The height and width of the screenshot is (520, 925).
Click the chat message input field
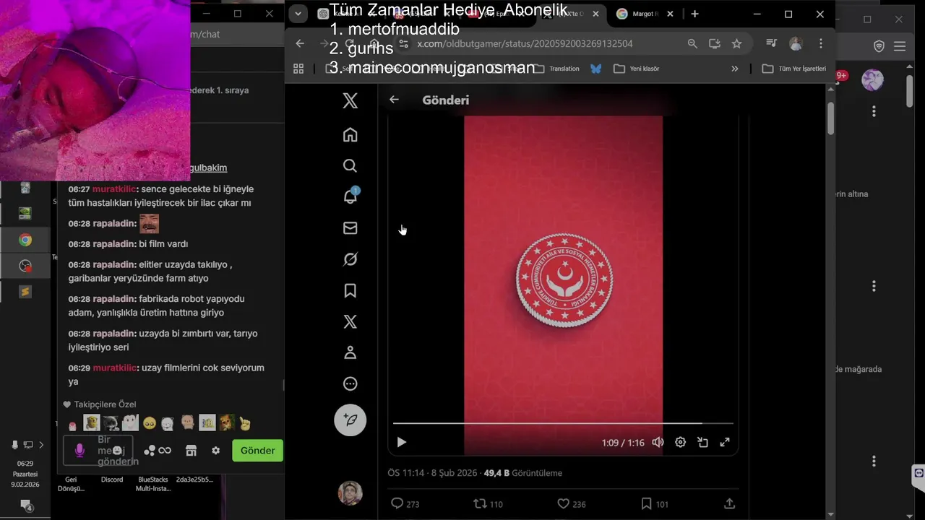point(98,450)
